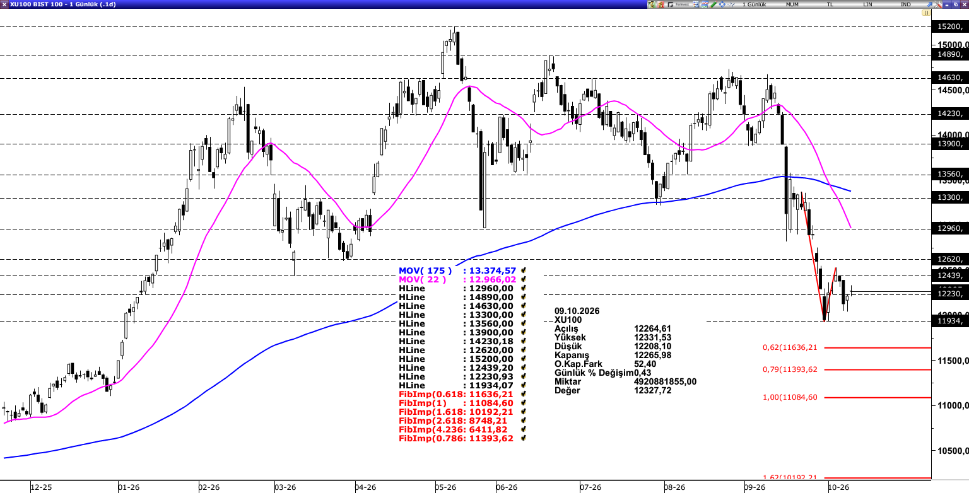Click the 1,00(11084,60 Fibonacci level label
This screenshot has width=969, height=493.
click(790, 397)
